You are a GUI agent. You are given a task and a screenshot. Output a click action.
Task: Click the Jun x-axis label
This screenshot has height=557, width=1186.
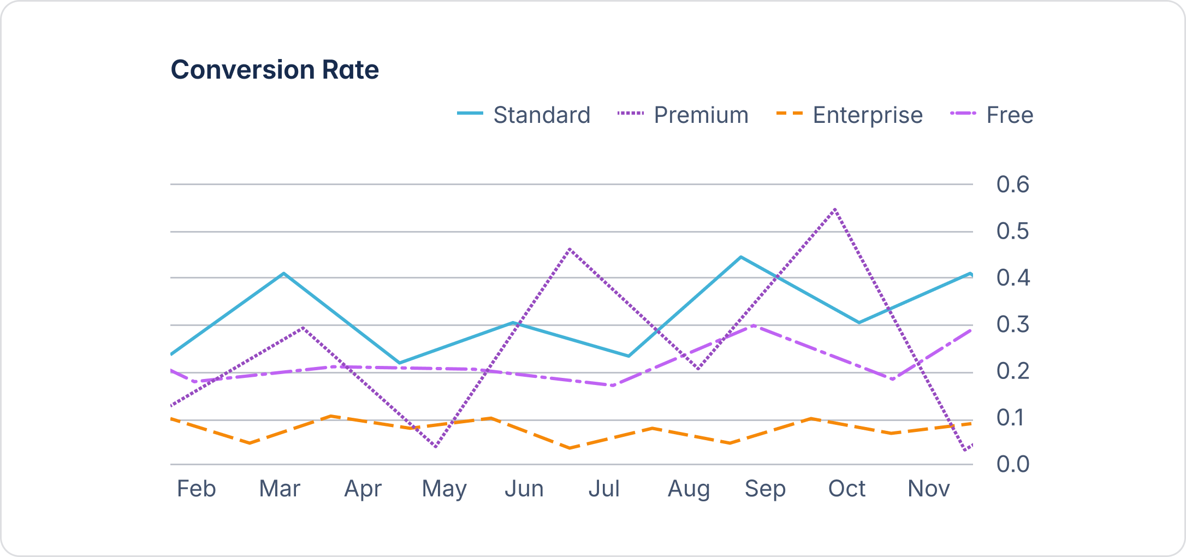524,488
